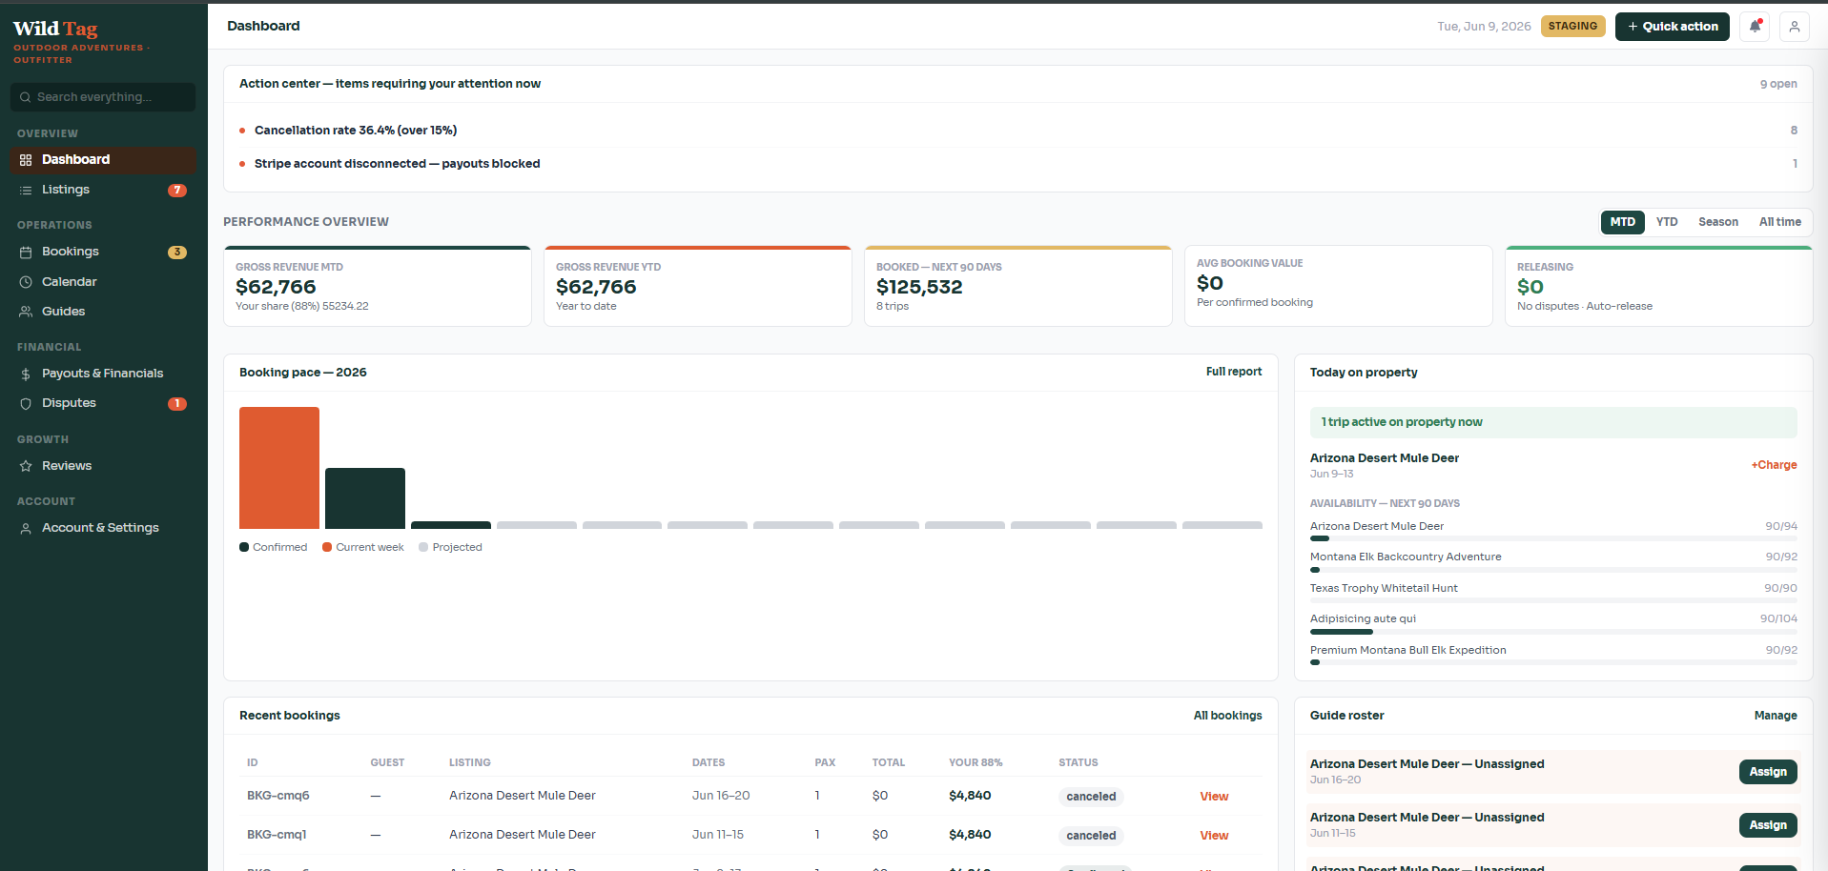The width and height of the screenshot is (1828, 871).
Task: Click the Disputes badge showing 1
Action: [x=177, y=404]
